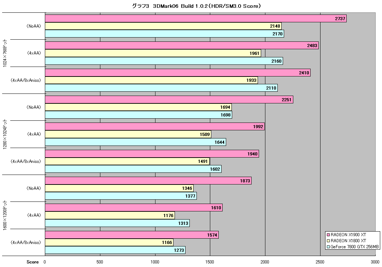The image size is (382, 267).
Task: Select the pink bar labeled 2251
Action: point(169,100)
